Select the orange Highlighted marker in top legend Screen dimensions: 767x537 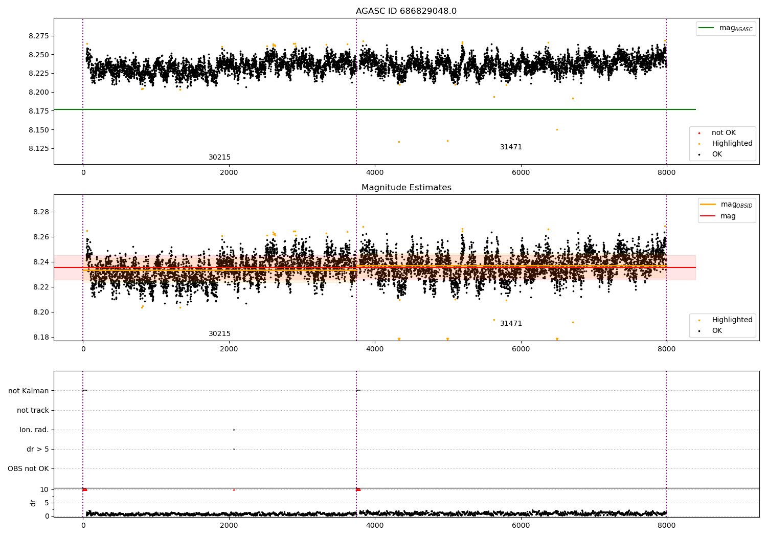699,144
